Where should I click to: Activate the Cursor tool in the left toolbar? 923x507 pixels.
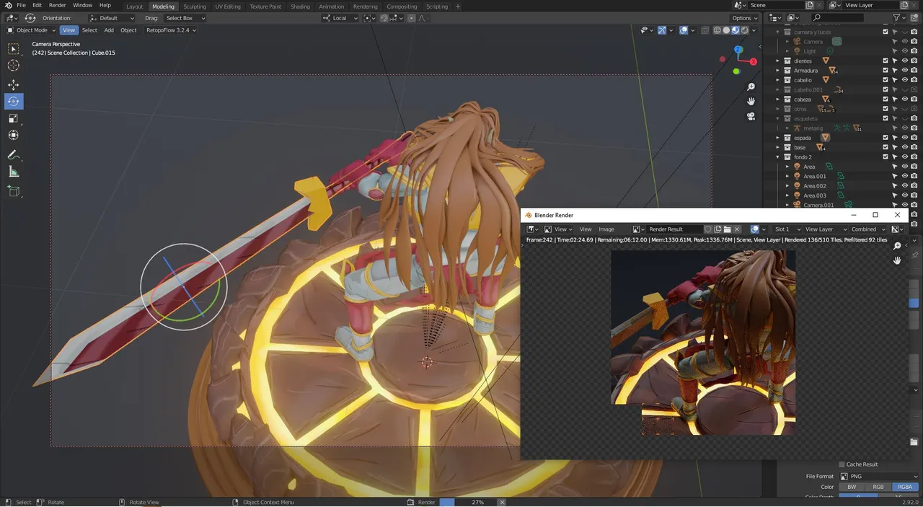[x=14, y=66]
